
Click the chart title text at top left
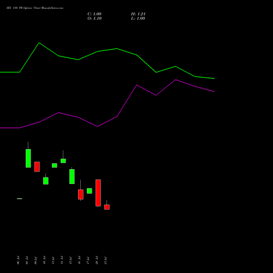coord(35,8)
